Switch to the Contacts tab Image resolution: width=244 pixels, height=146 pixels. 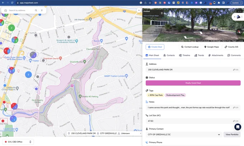point(169,55)
